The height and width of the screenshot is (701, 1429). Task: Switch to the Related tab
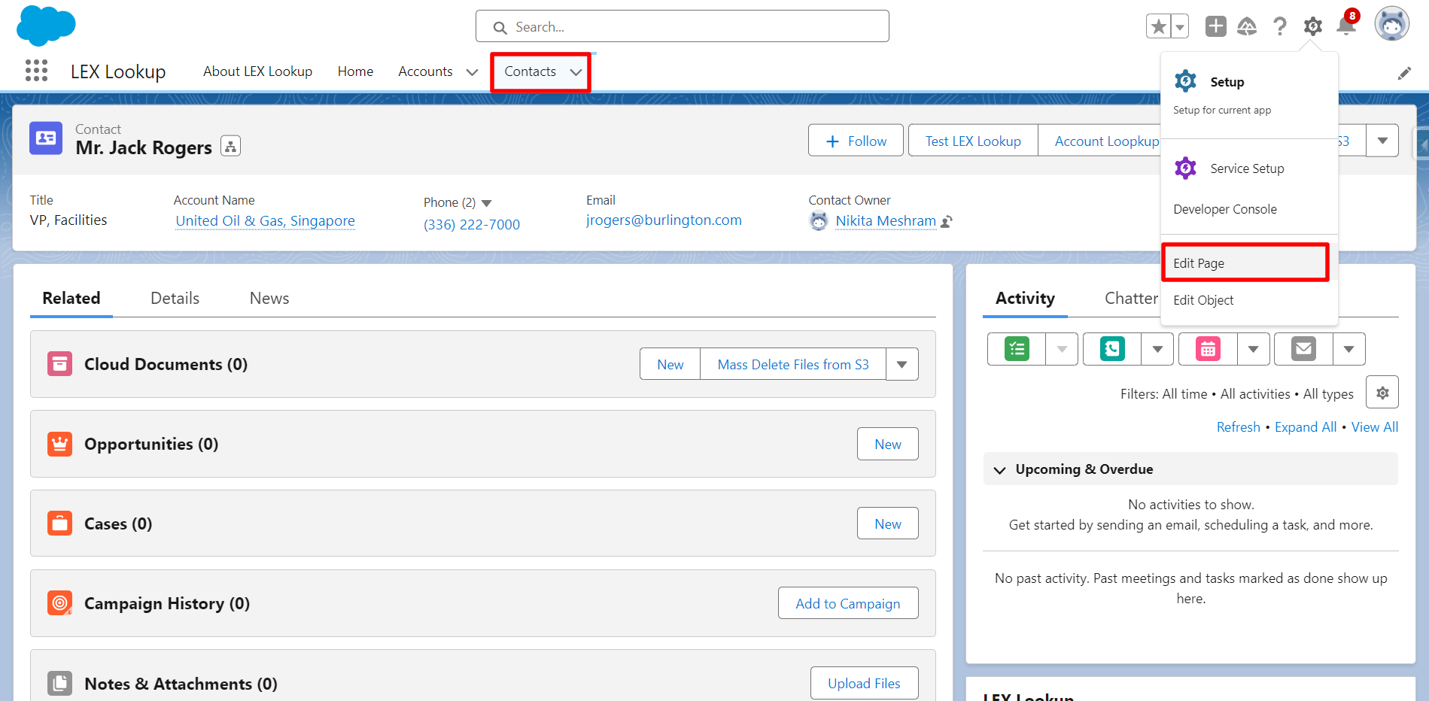(x=71, y=298)
